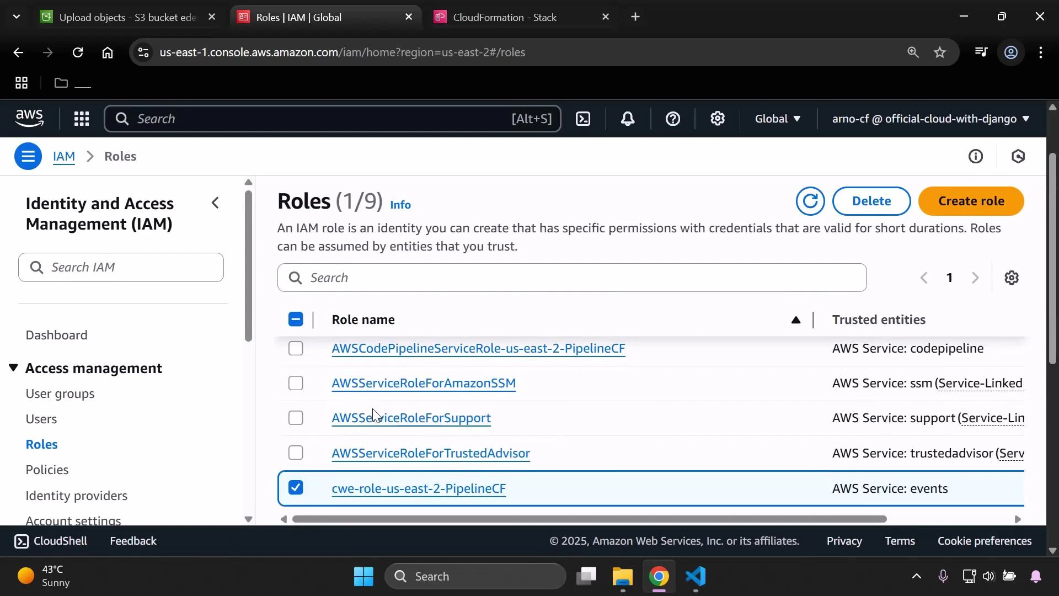Open the arno-cf account menu dropdown
The height and width of the screenshot is (596, 1059).
tap(928, 119)
